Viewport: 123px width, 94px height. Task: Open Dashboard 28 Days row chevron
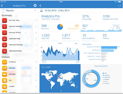tap(36, 51)
